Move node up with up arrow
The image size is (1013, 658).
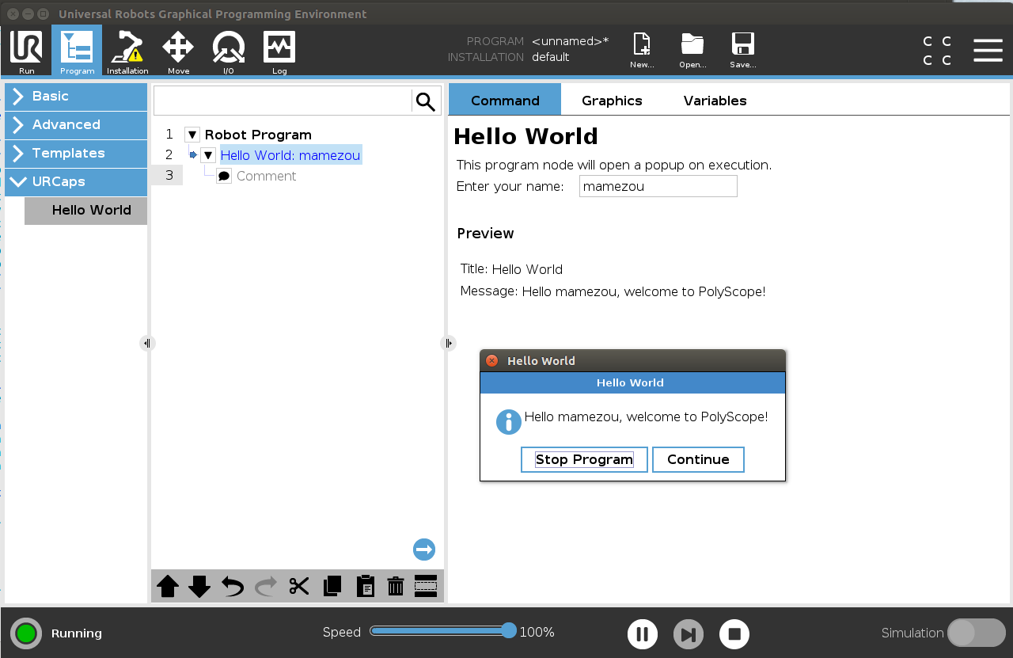[168, 586]
